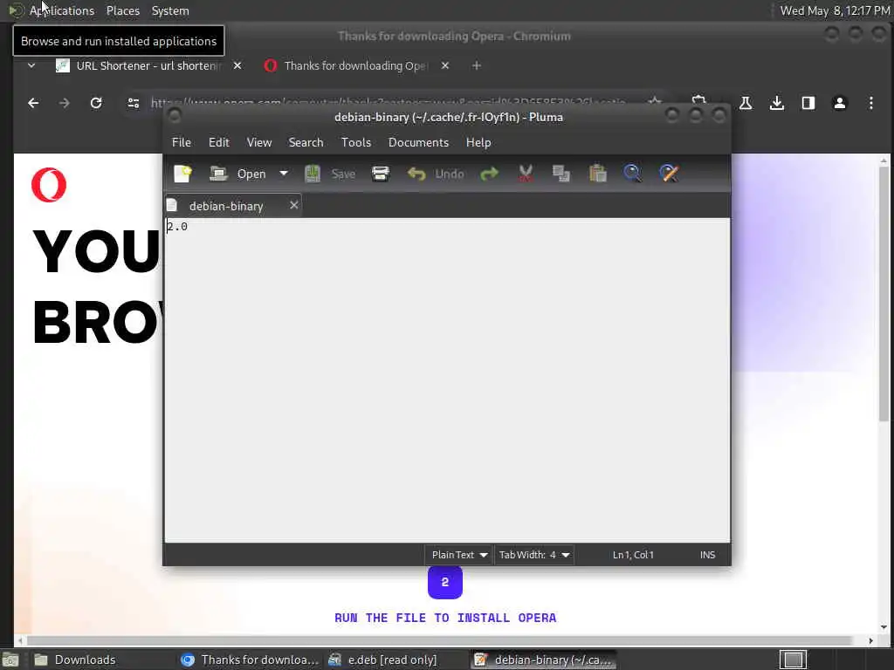Click the Ln 1, Col 1 status text
Image resolution: width=894 pixels, height=670 pixels.
(633, 555)
